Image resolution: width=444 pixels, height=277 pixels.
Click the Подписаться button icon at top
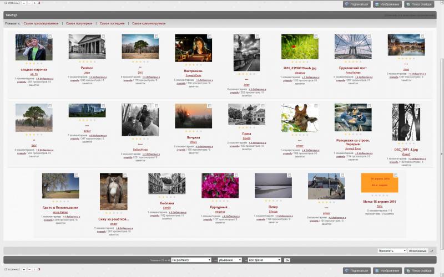[x=347, y=4]
